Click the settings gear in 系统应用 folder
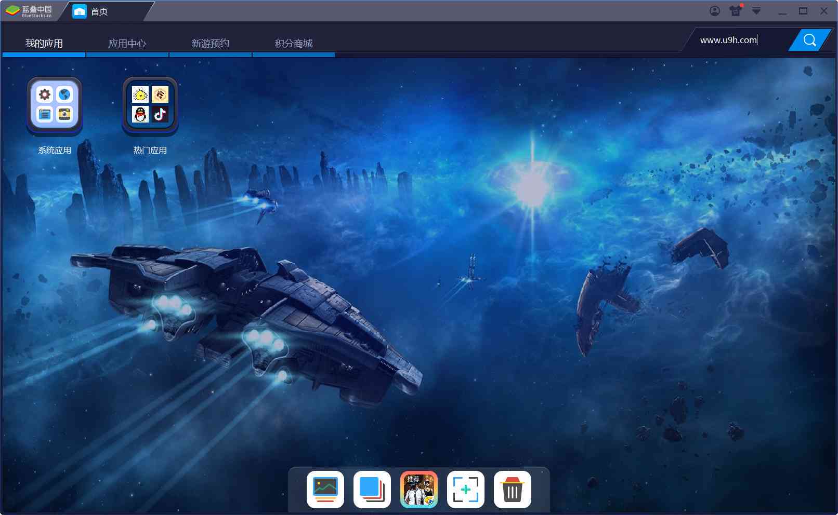The image size is (838, 515). pyautogui.click(x=45, y=94)
